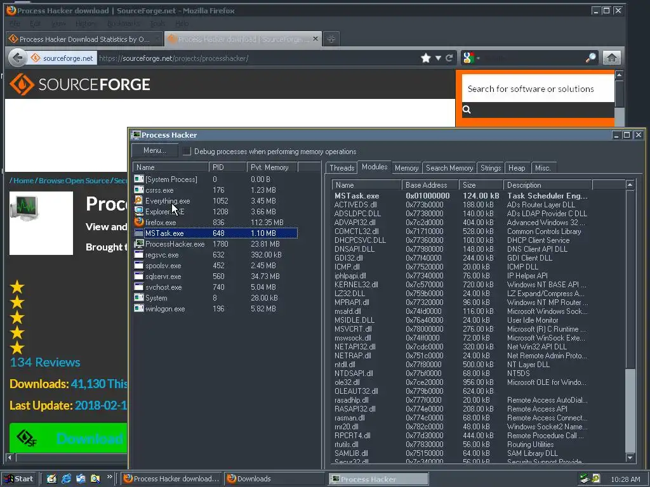Expand the quick launch overflow chevron
The width and height of the screenshot is (650, 487).
pos(109,477)
